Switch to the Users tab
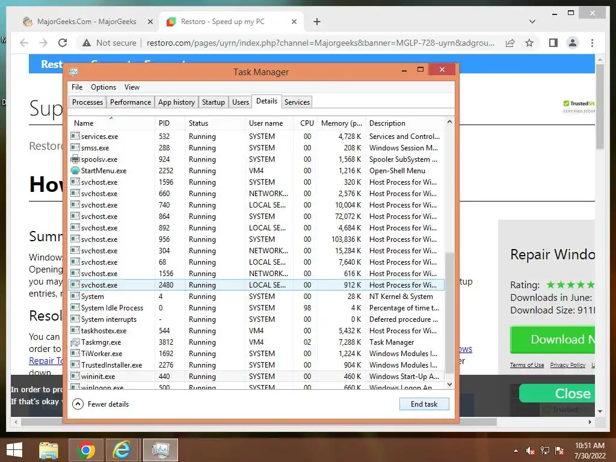The height and width of the screenshot is (462, 616). [x=241, y=102]
